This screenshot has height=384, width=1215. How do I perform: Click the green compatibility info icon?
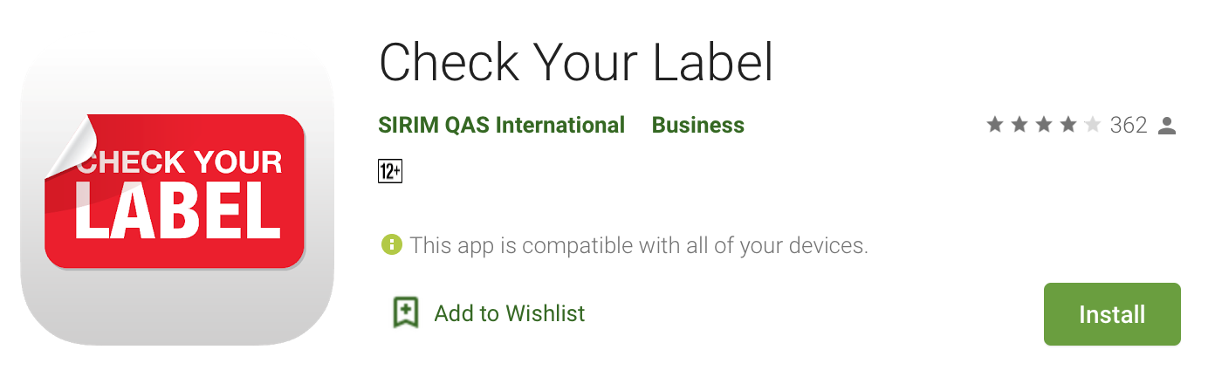click(x=391, y=244)
